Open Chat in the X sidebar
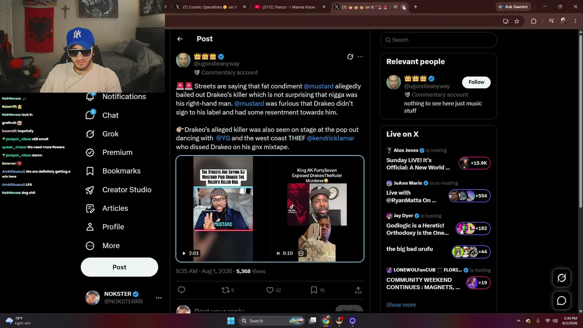The height and width of the screenshot is (328, 583). (x=102, y=115)
